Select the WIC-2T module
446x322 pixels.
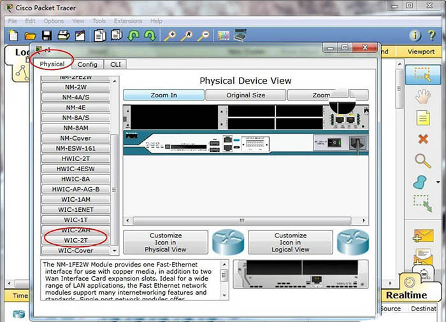(x=76, y=240)
